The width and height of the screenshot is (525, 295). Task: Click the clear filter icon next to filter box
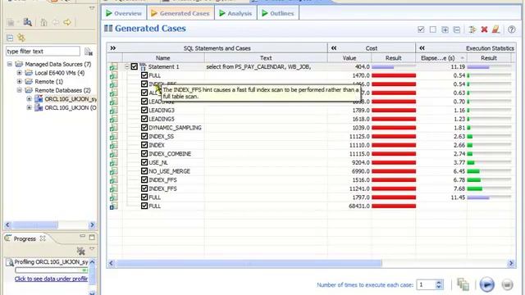tap(89, 52)
